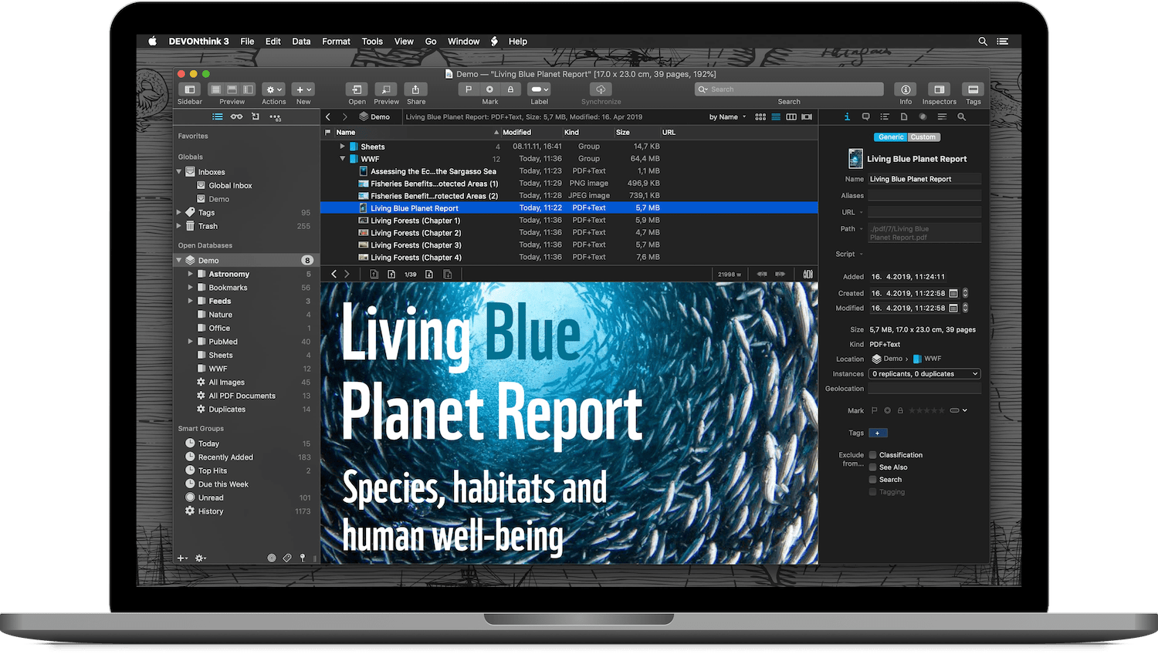Open search inspector magnifier icon
The height and width of the screenshot is (661, 1158).
tap(961, 117)
